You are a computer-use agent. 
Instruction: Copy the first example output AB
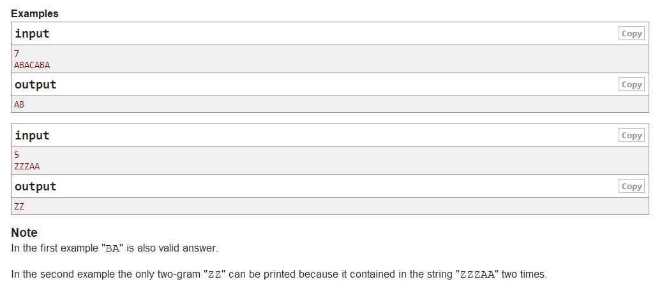click(x=631, y=85)
